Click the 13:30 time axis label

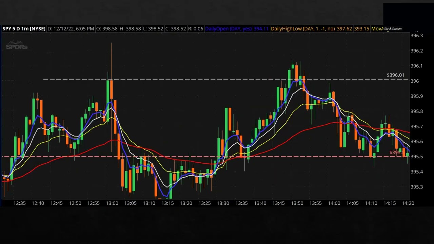click(x=223, y=203)
